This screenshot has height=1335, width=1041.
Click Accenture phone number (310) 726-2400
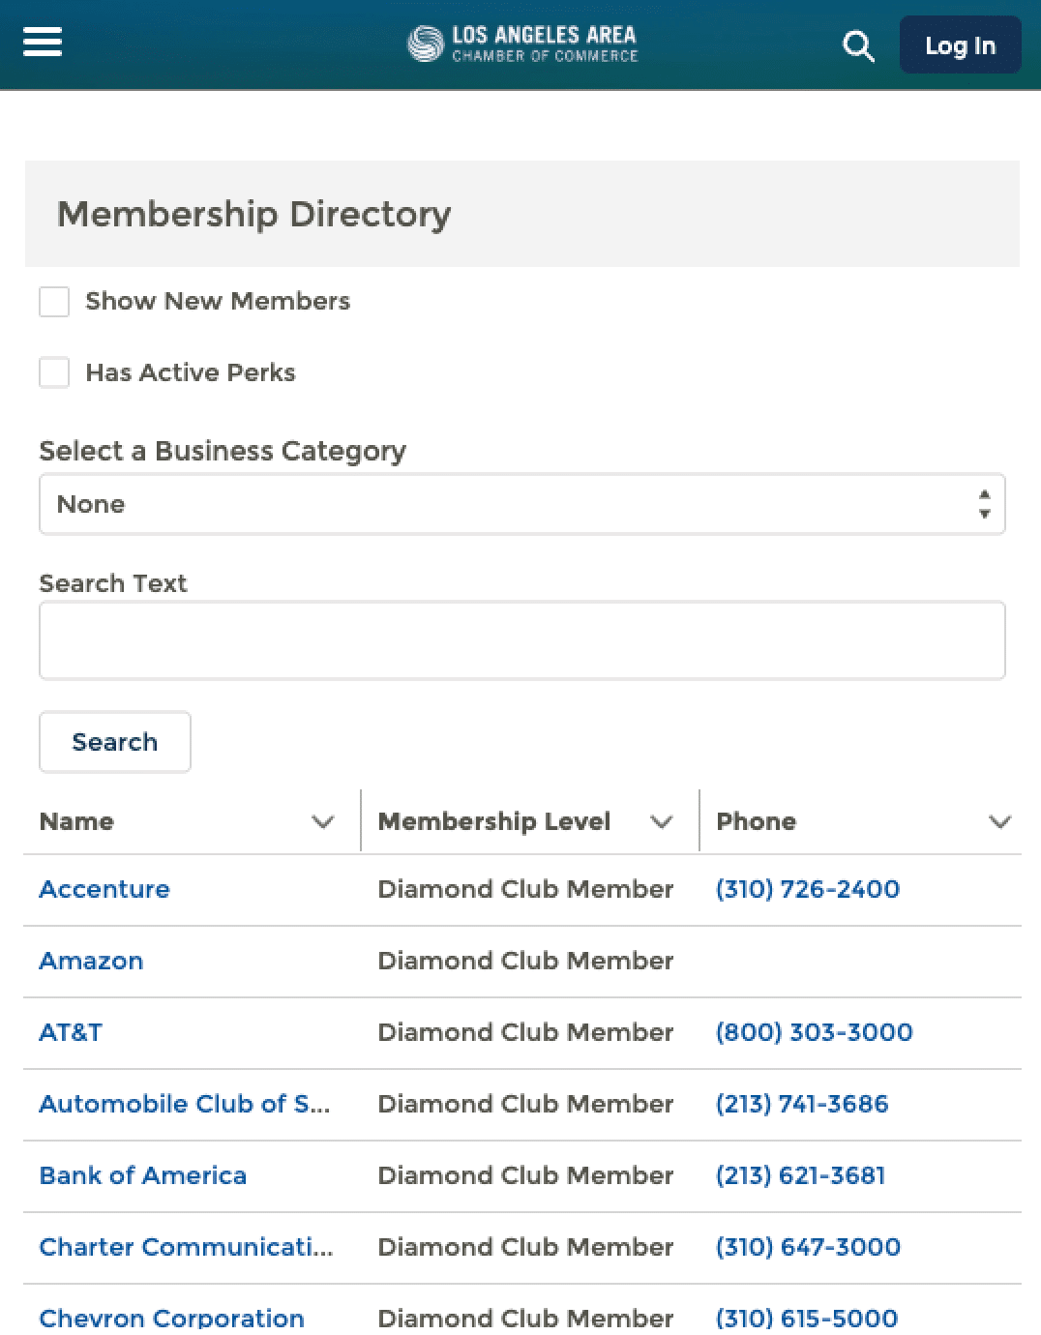[x=808, y=889]
